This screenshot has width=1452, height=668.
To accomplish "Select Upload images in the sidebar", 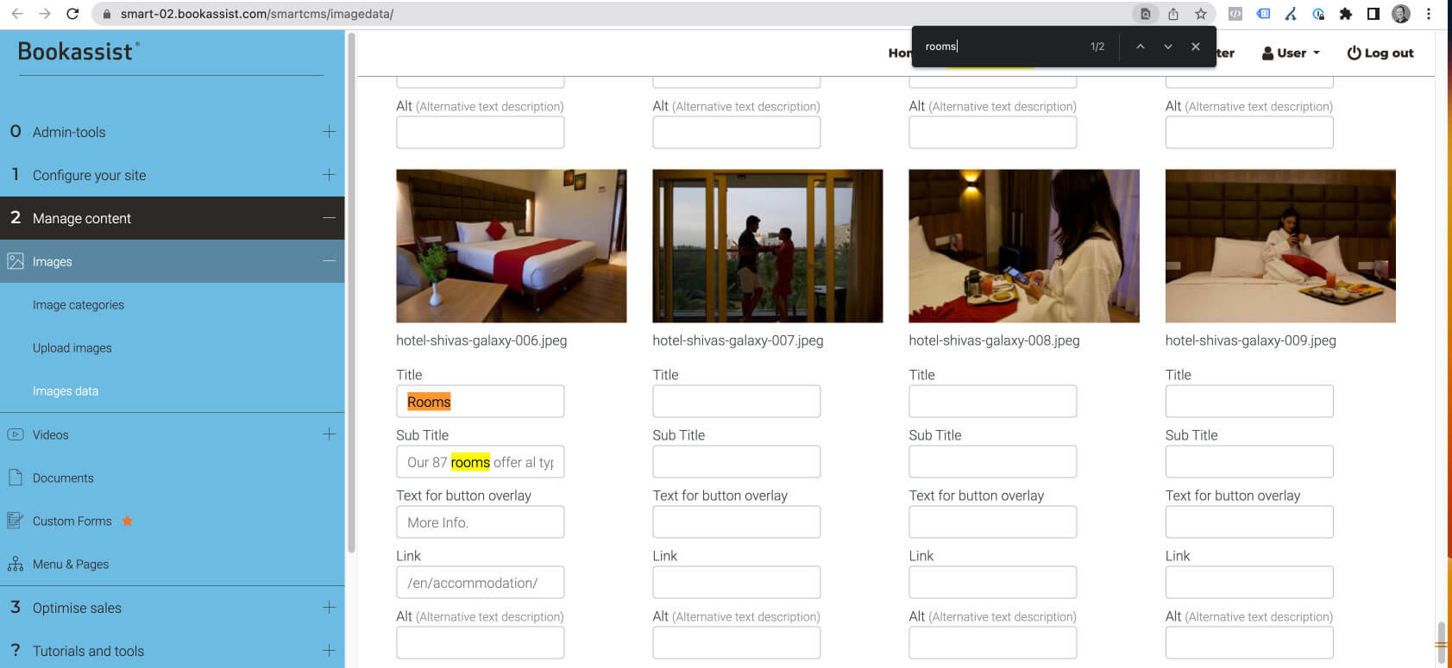I will tap(72, 348).
